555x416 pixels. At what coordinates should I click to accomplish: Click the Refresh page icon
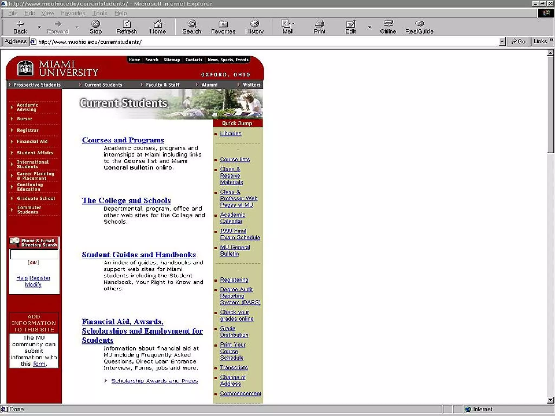(127, 24)
